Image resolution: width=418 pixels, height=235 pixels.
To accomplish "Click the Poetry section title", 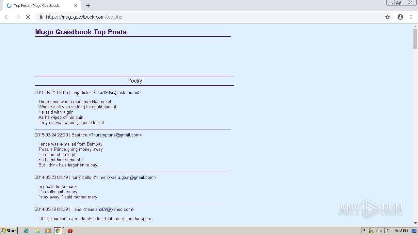I will point(135,81).
